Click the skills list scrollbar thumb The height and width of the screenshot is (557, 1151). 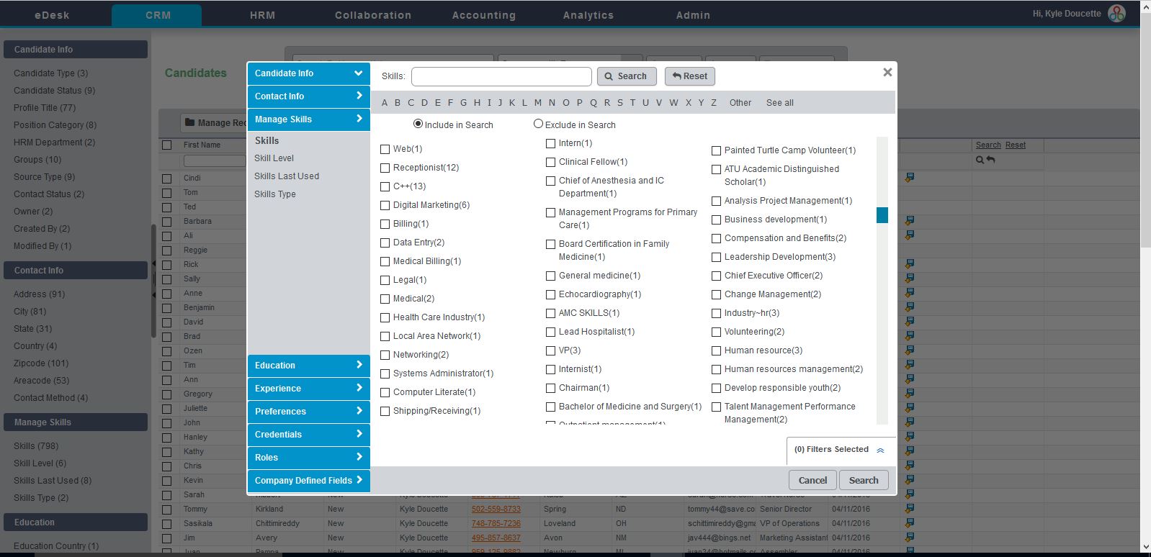click(x=882, y=215)
